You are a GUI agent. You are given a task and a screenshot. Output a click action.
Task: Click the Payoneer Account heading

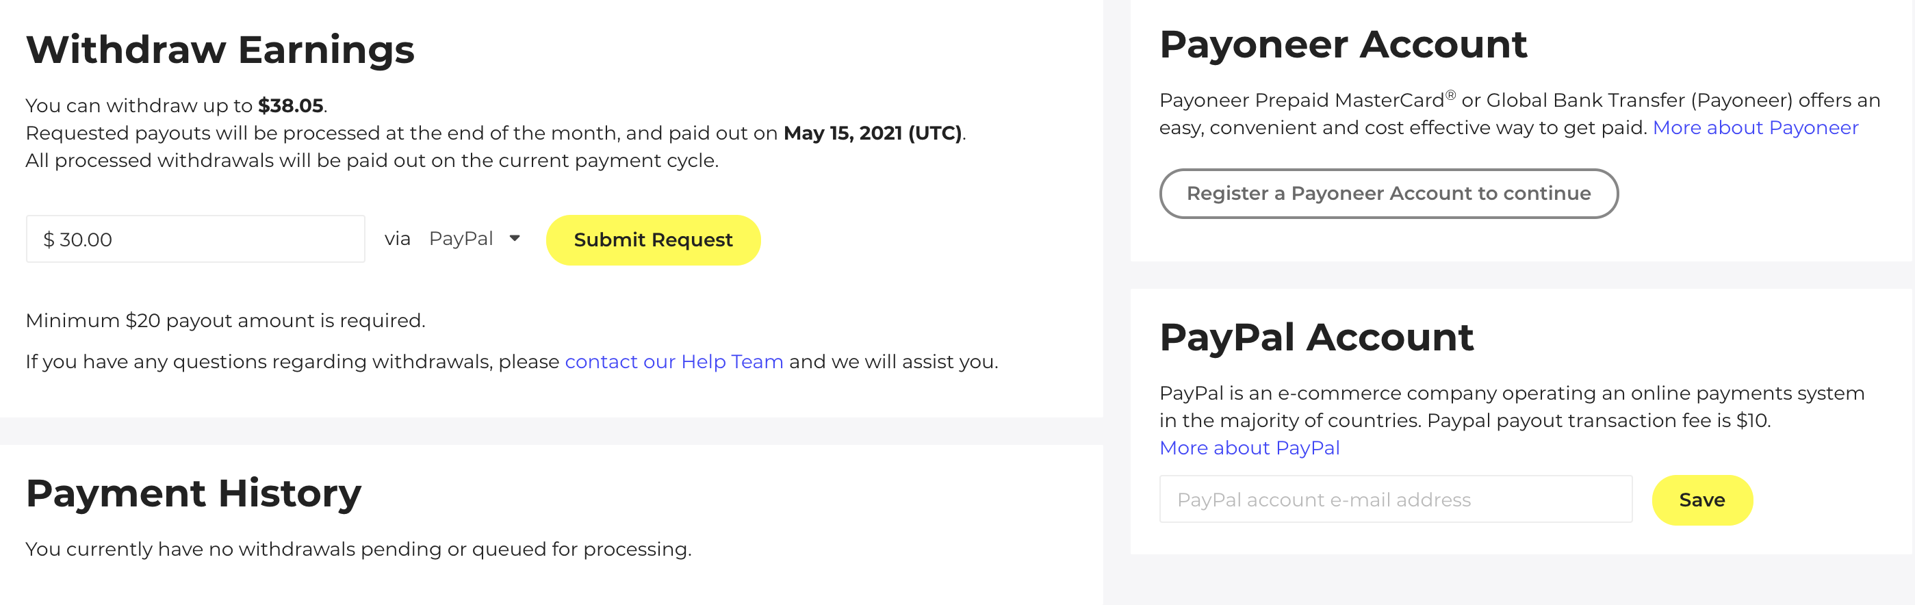(1343, 44)
